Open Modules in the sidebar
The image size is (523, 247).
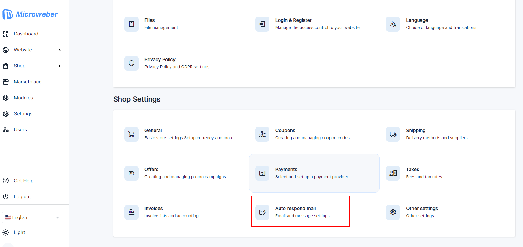click(23, 98)
